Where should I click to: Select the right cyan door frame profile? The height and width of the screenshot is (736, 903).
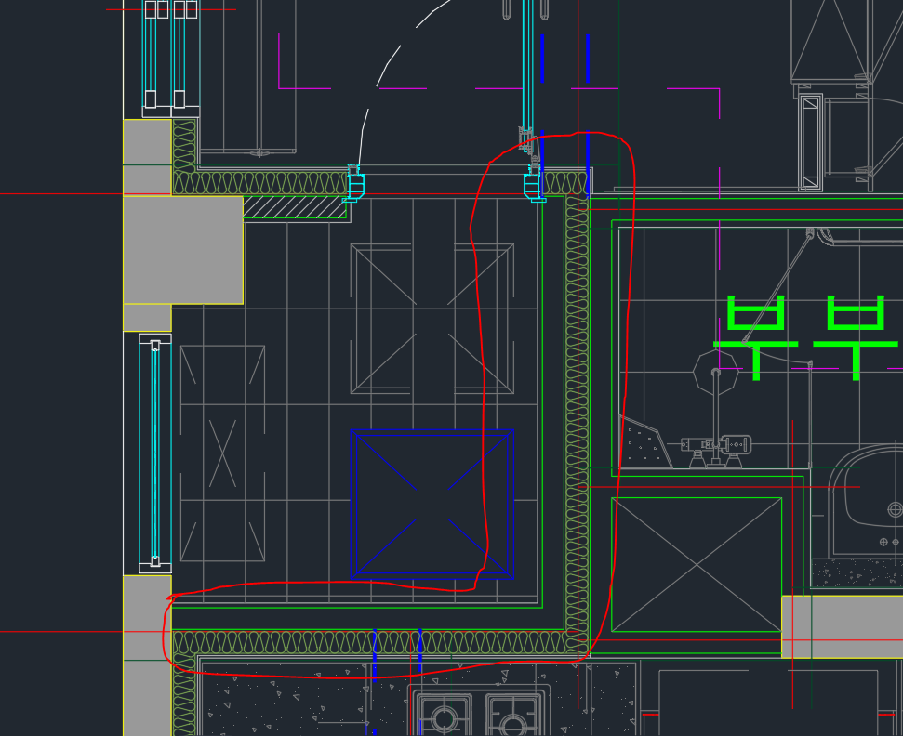(x=533, y=185)
